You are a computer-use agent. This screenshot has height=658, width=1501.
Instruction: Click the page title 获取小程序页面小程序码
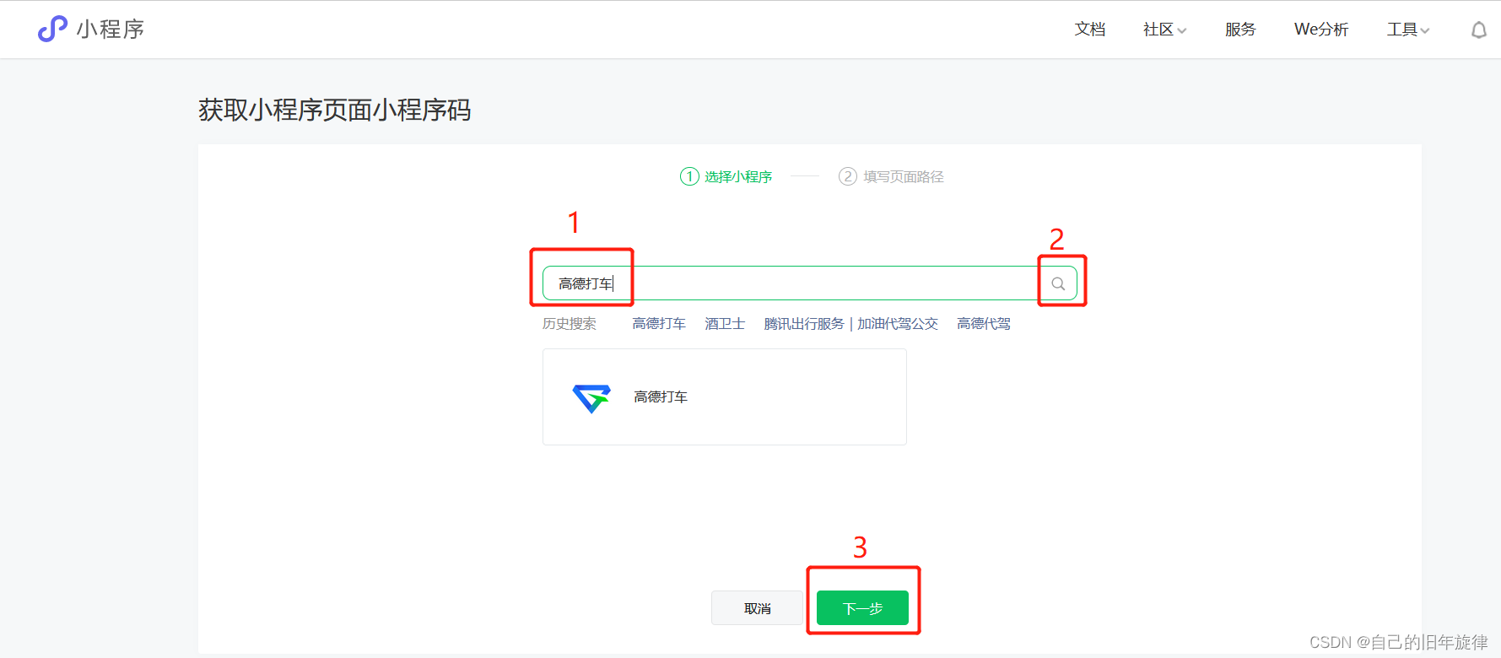(335, 111)
